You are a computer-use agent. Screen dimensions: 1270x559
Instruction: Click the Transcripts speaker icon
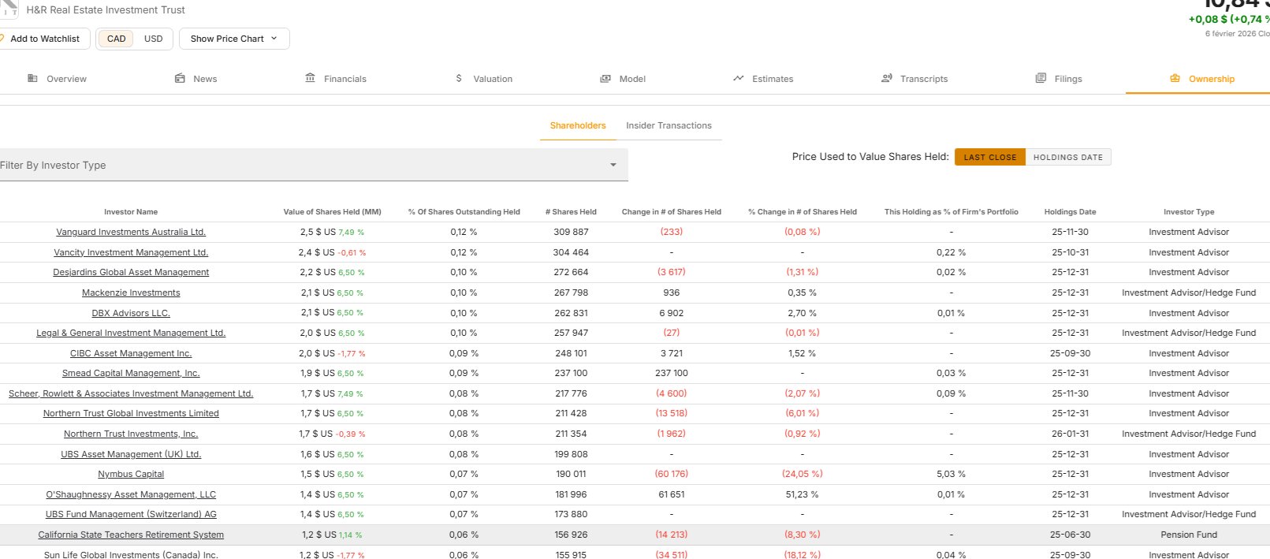887,79
